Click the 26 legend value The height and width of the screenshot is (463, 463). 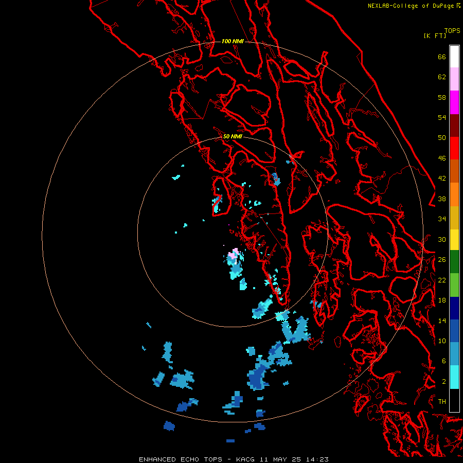[x=442, y=260]
